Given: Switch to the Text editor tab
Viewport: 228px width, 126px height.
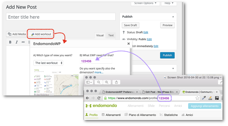Looking at the screenshot, I should [x=111, y=35].
